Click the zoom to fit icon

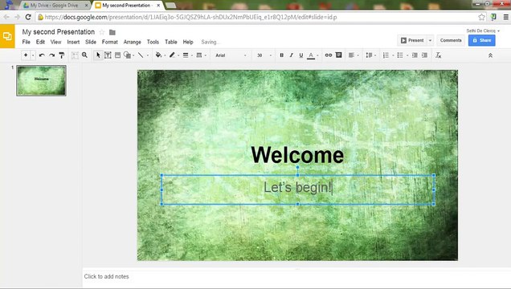tap(75, 55)
